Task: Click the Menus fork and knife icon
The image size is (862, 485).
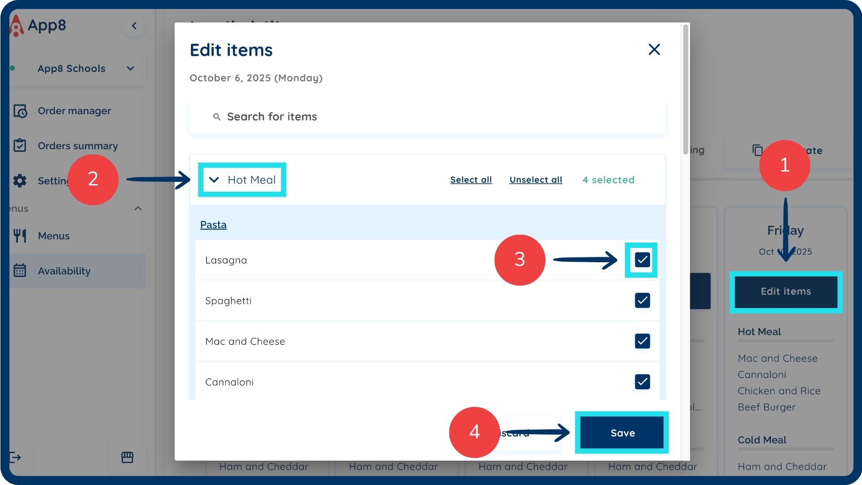Action: (20, 236)
